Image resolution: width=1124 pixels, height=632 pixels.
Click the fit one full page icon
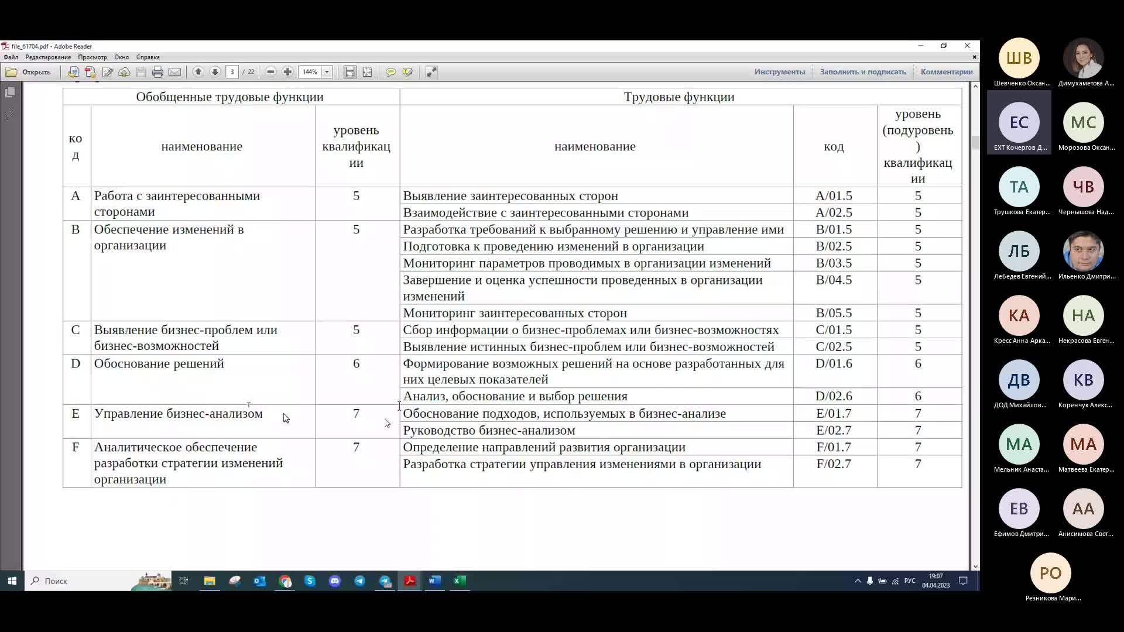tap(367, 72)
